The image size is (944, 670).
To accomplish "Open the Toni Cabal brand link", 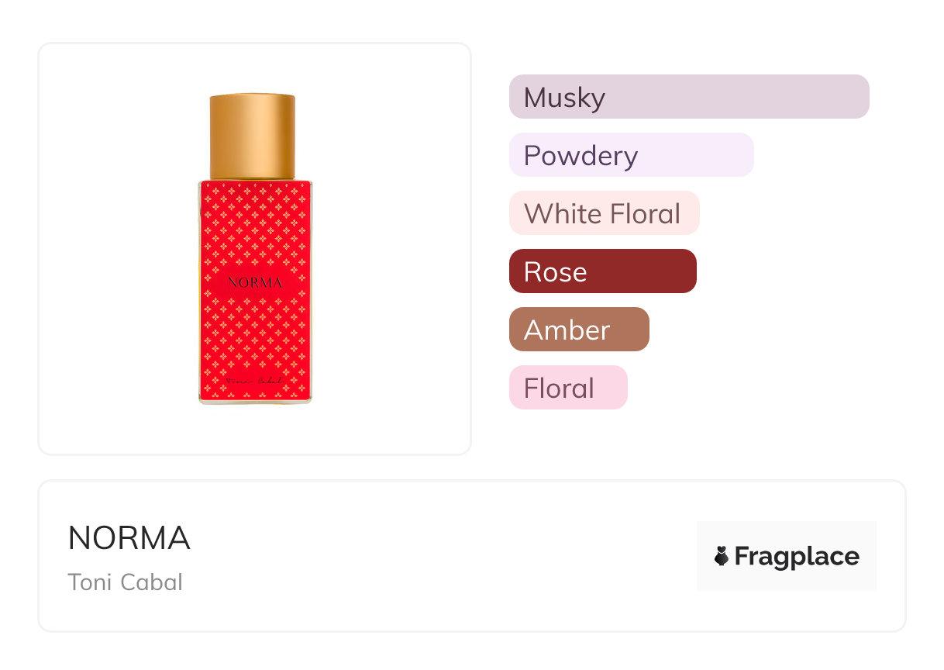I will (125, 582).
